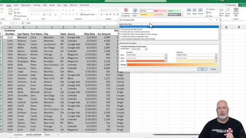Click OK in New Formatting Rule dialog
The image size is (246, 138).
pos(202,69)
